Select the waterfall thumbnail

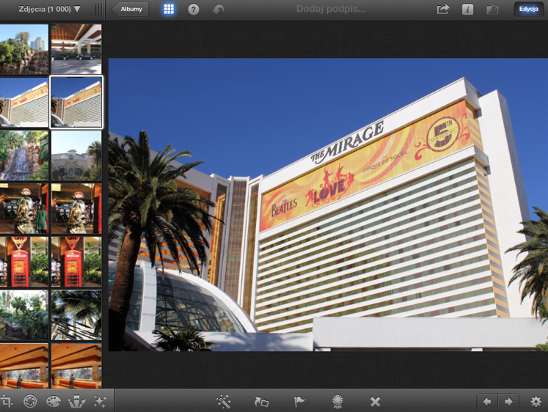click(x=23, y=155)
